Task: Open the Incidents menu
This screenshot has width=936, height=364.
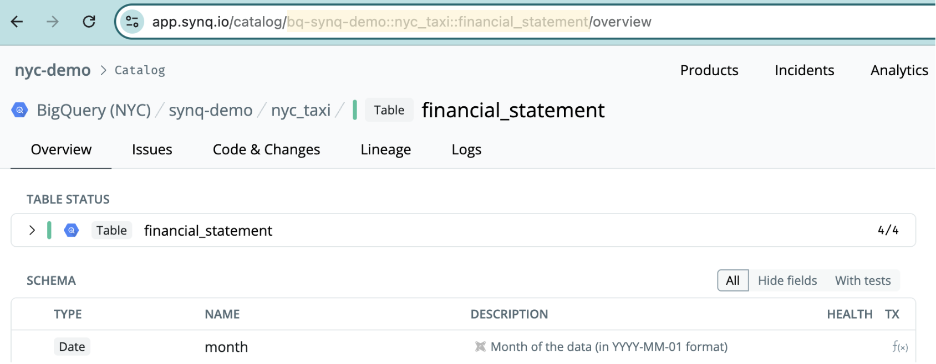Action: pyautogui.click(x=804, y=70)
